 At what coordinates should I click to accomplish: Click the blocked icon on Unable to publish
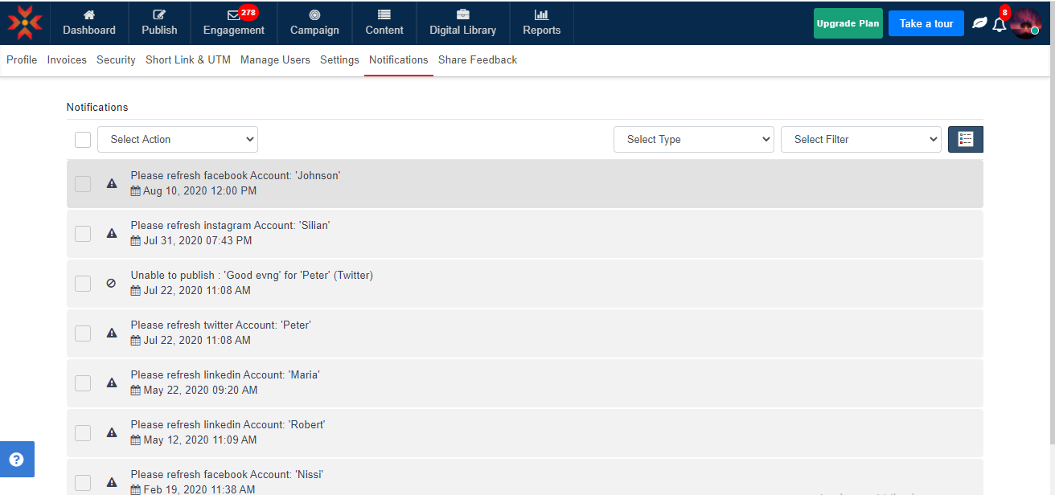click(x=112, y=283)
